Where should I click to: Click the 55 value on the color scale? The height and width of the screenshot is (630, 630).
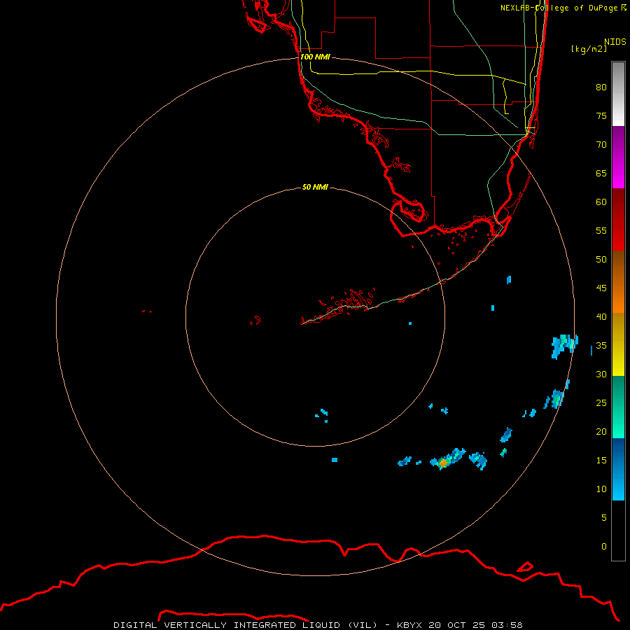[601, 230]
